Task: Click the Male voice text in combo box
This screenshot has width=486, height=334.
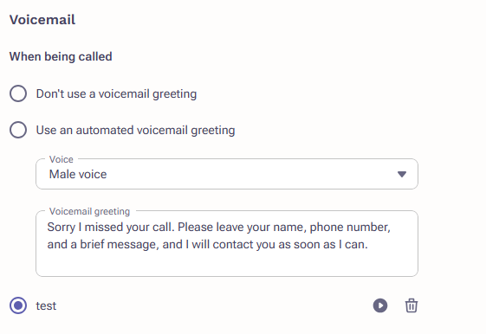Action: click(78, 174)
